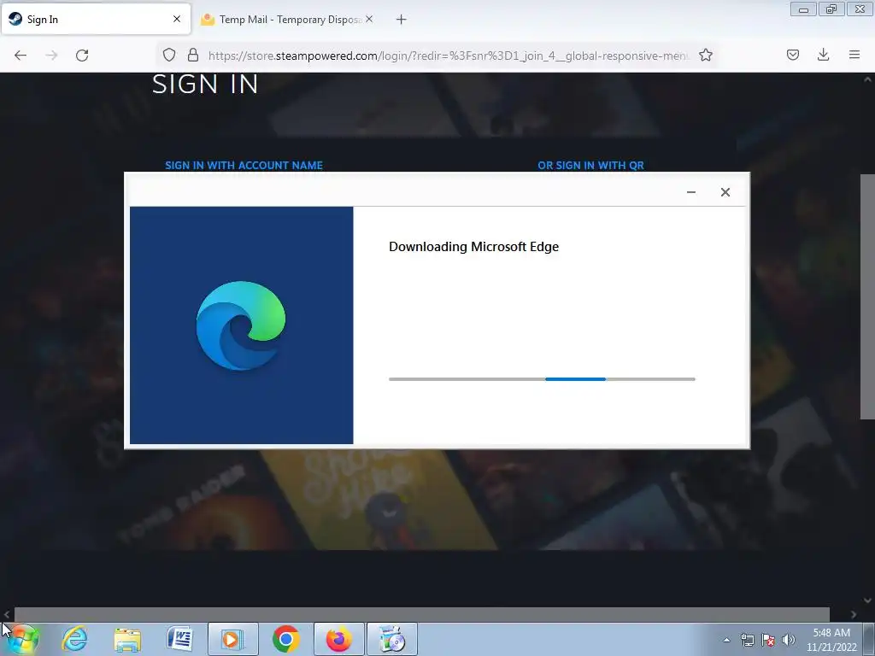Open Windows Media Player taskbar icon

click(x=232, y=639)
